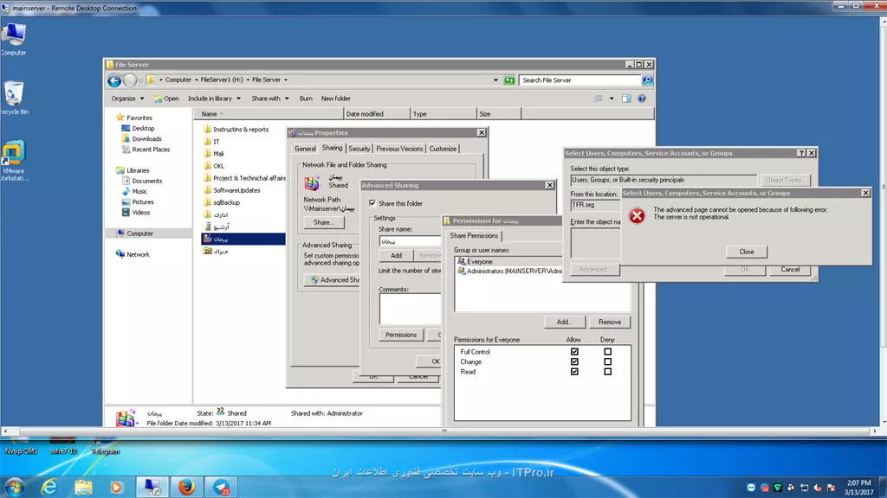Viewport: 887px width, 498px height.
Task: Toggle the Share this folder checkbox
Action: 372,203
